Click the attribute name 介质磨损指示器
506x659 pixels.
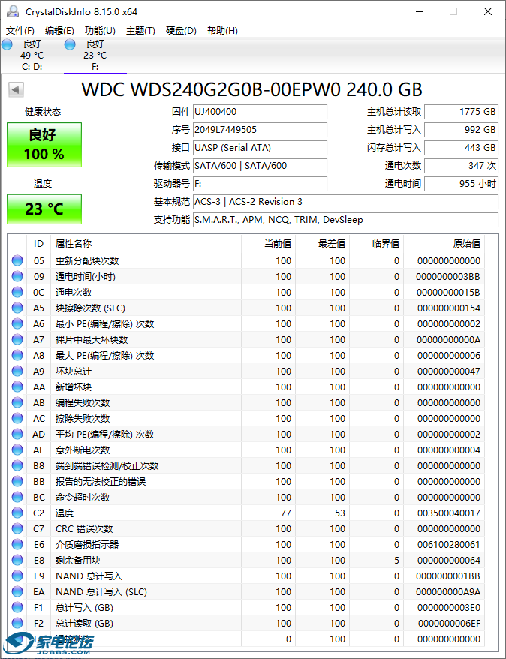tap(87, 545)
